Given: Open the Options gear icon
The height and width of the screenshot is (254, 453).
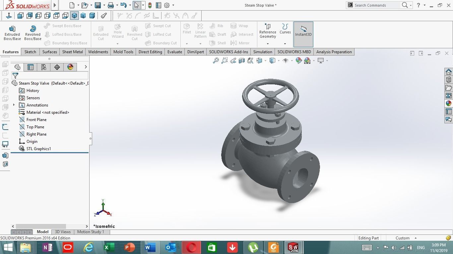Looking at the screenshot, I should pos(167,5).
